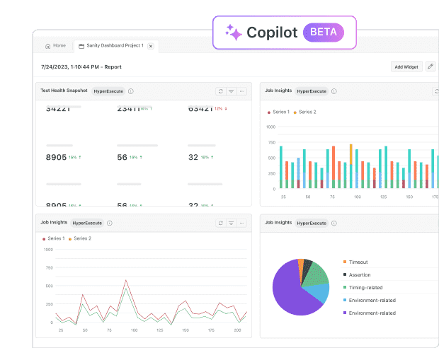Viewport: 439px width, 348px height.
Task: Open more options menu on line chart widget
Action: point(241,223)
